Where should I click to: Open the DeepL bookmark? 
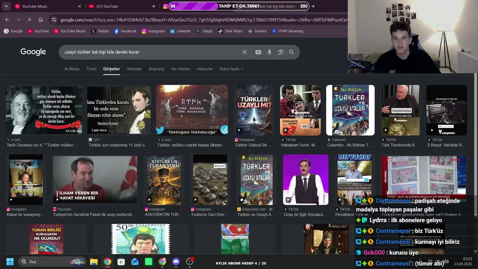pos(204,31)
